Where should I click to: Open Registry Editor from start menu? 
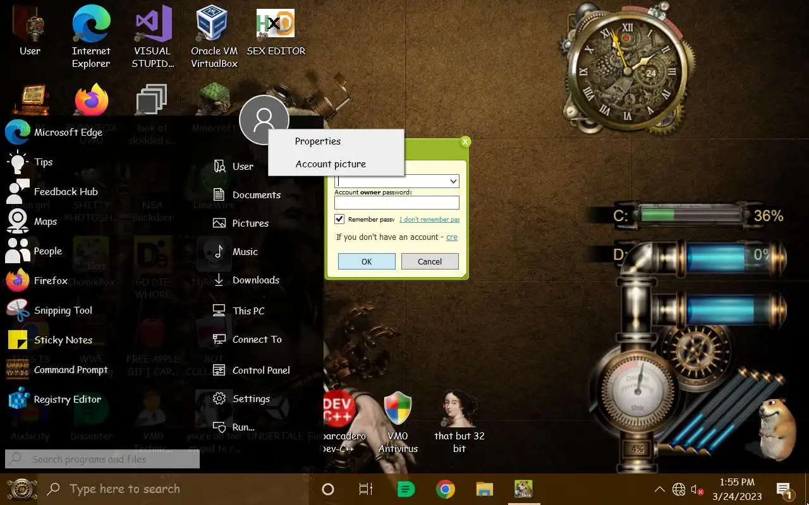pos(54,400)
